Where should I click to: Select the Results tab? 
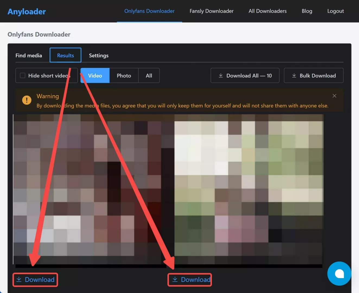[65, 55]
